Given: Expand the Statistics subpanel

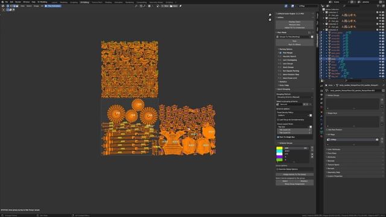Looking at the screenshot, I should tap(283, 82).
